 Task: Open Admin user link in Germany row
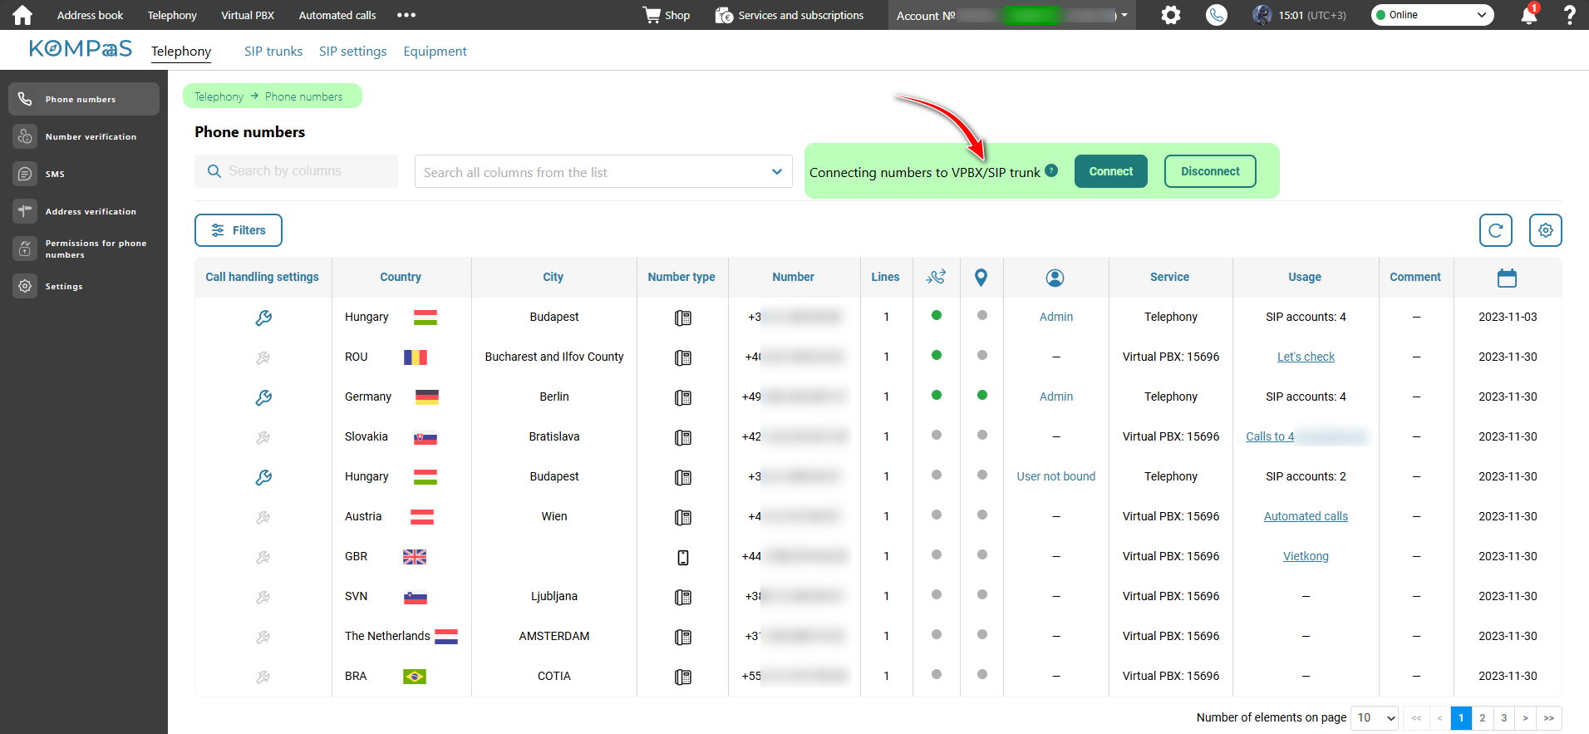pyautogui.click(x=1055, y=397)
